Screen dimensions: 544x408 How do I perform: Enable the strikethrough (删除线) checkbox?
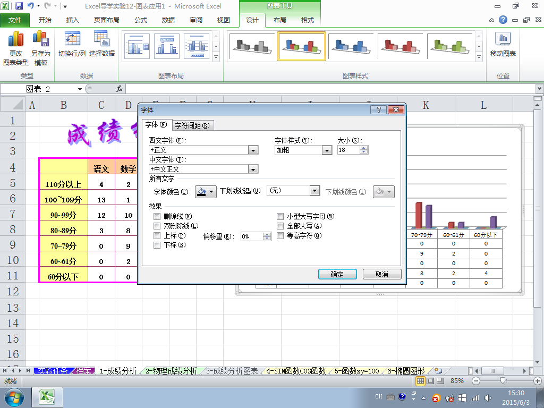(157, 217)
